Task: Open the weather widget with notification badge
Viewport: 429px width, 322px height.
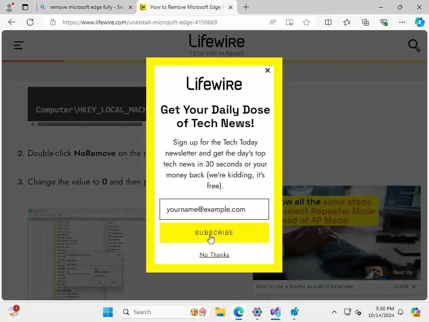Action: pos(13,312)
